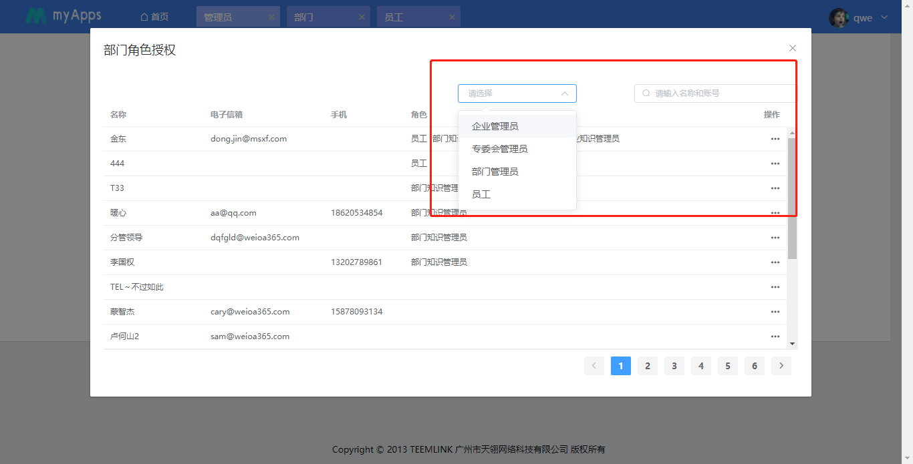Close the 部门角色授权 dialog
913x464 pixels.
pyautogui.click(x=793, y=48)
